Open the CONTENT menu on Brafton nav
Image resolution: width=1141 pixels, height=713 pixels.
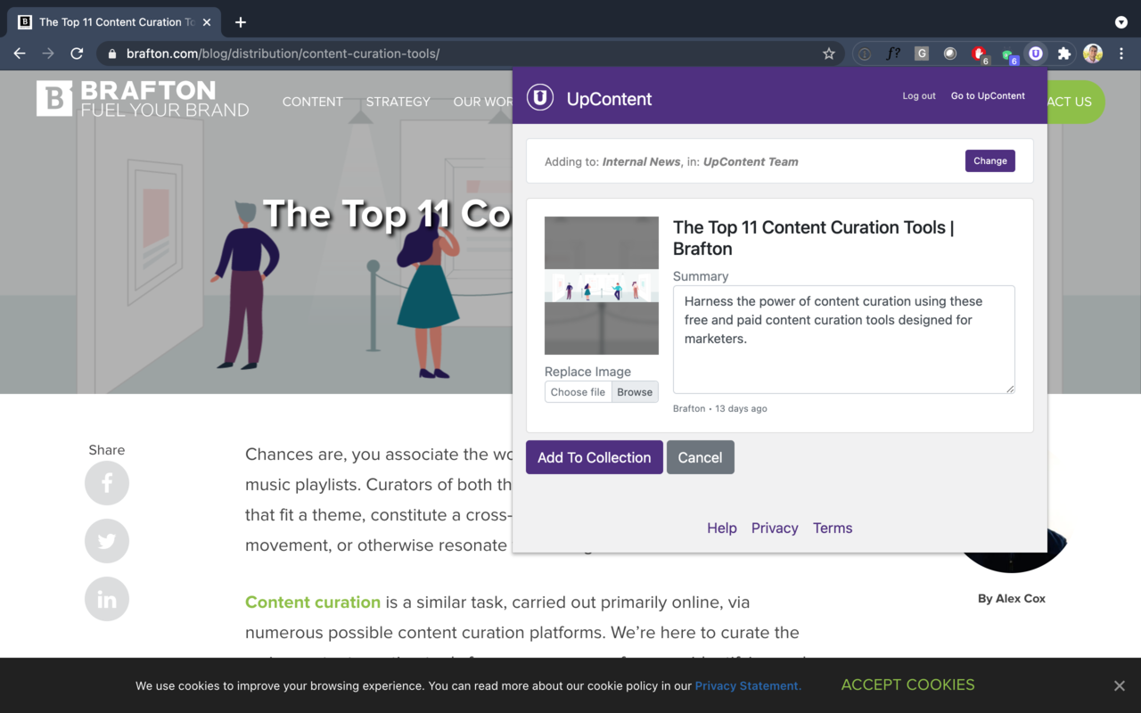point(312,102)
